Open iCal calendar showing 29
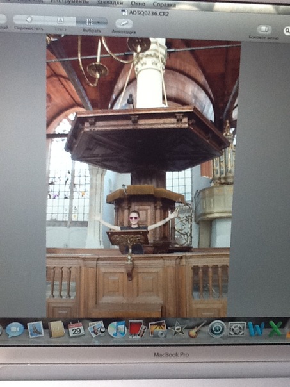 coord(76,329)
